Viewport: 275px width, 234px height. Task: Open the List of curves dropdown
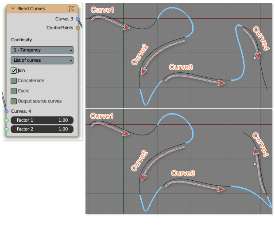(42, 60)
